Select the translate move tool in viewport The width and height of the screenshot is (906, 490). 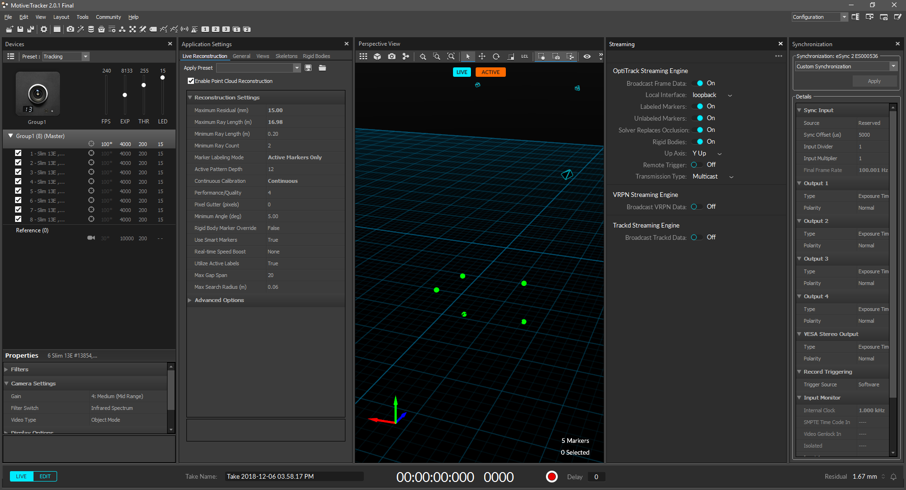click(482, 57)
